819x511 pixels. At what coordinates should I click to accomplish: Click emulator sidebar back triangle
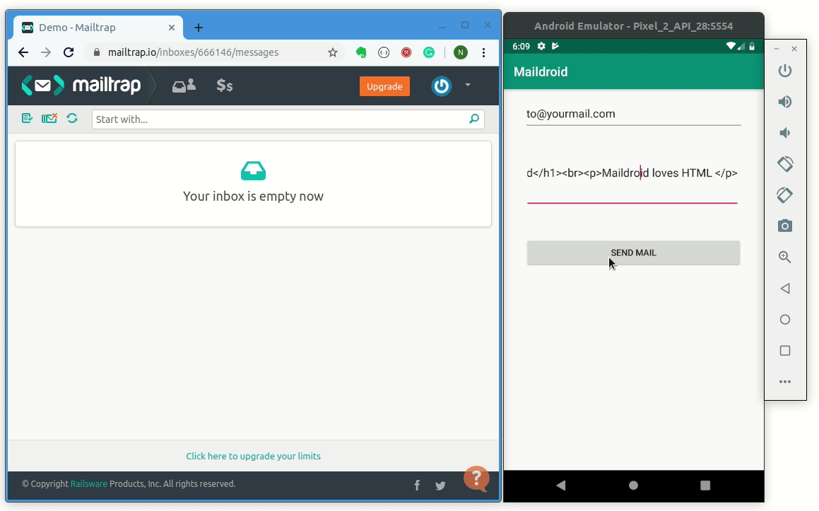784,288
